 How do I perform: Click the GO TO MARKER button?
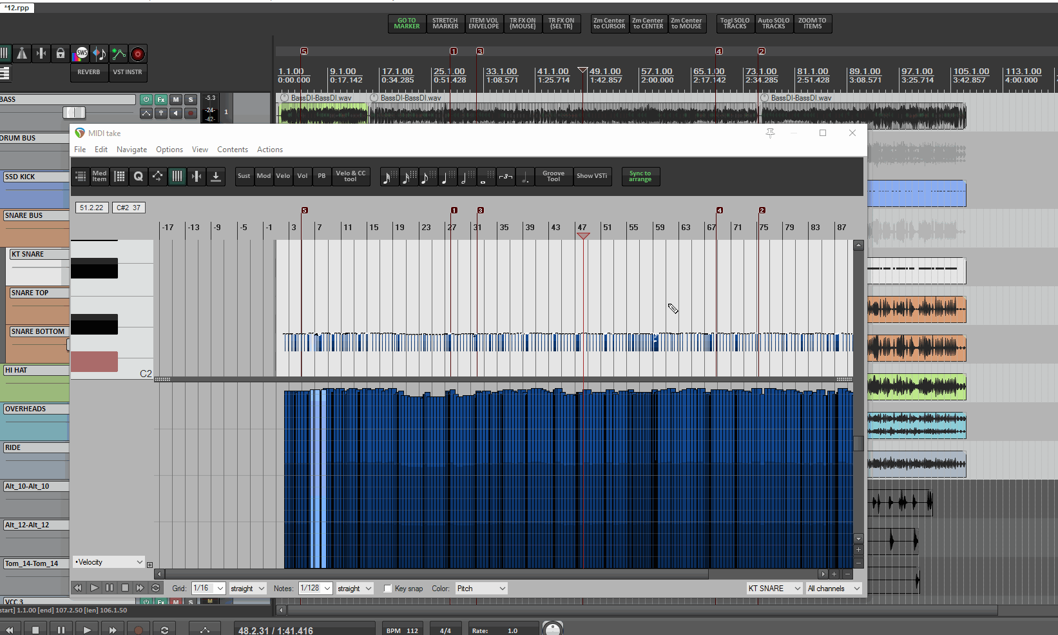(x=407, y=24)
